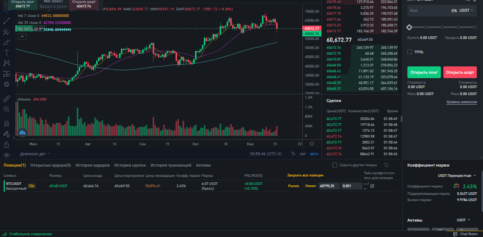The height and width of the screenshot is (237, 483).
Task: Click the red 'Открыть шорт' button
Action: coord(460,72)
